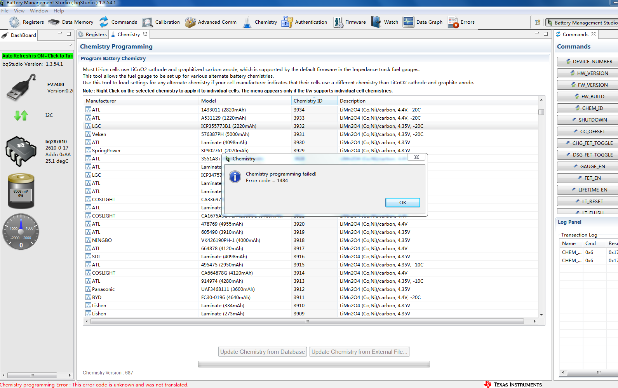Launch the Calibration tool
The width and height of the screenshot is (618, 388).
tap(161, 22)
